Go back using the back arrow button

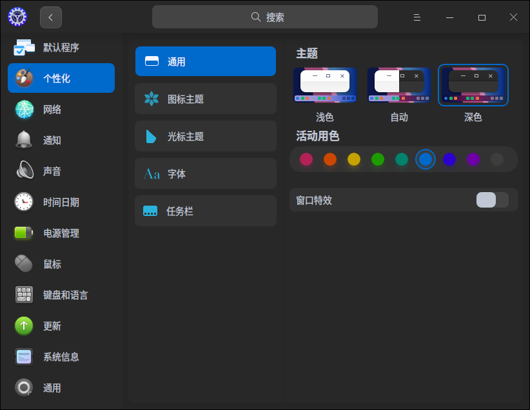[x=51, y=17]
